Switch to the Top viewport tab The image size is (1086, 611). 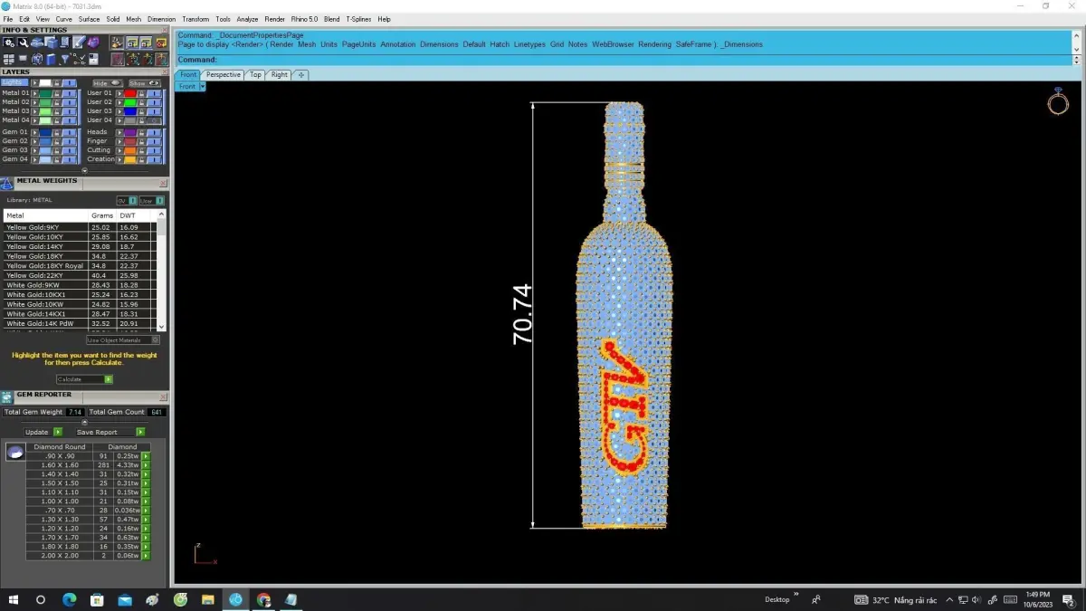click(x=255, y=75)
